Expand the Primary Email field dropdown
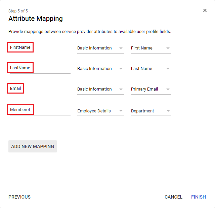Image resolution: width=215 pixels, height=208 pixels. (150, 89)
